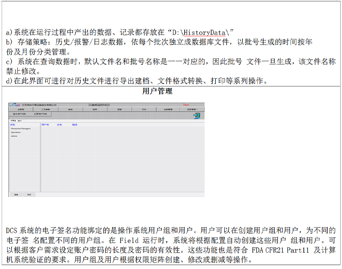Expand the 项目管理 dropdown menu

pos(192,110)
